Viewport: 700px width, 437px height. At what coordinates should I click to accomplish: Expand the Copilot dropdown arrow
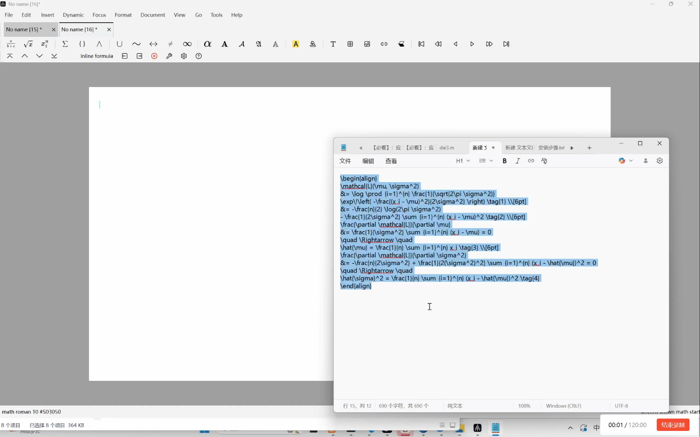pos(632,161)
